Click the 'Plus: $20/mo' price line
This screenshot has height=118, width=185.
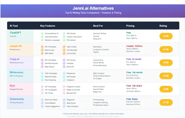point(131,36)
